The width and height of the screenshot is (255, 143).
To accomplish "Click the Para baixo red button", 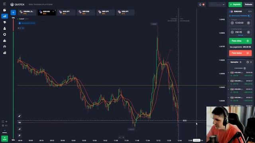I will tap(240, 53).
